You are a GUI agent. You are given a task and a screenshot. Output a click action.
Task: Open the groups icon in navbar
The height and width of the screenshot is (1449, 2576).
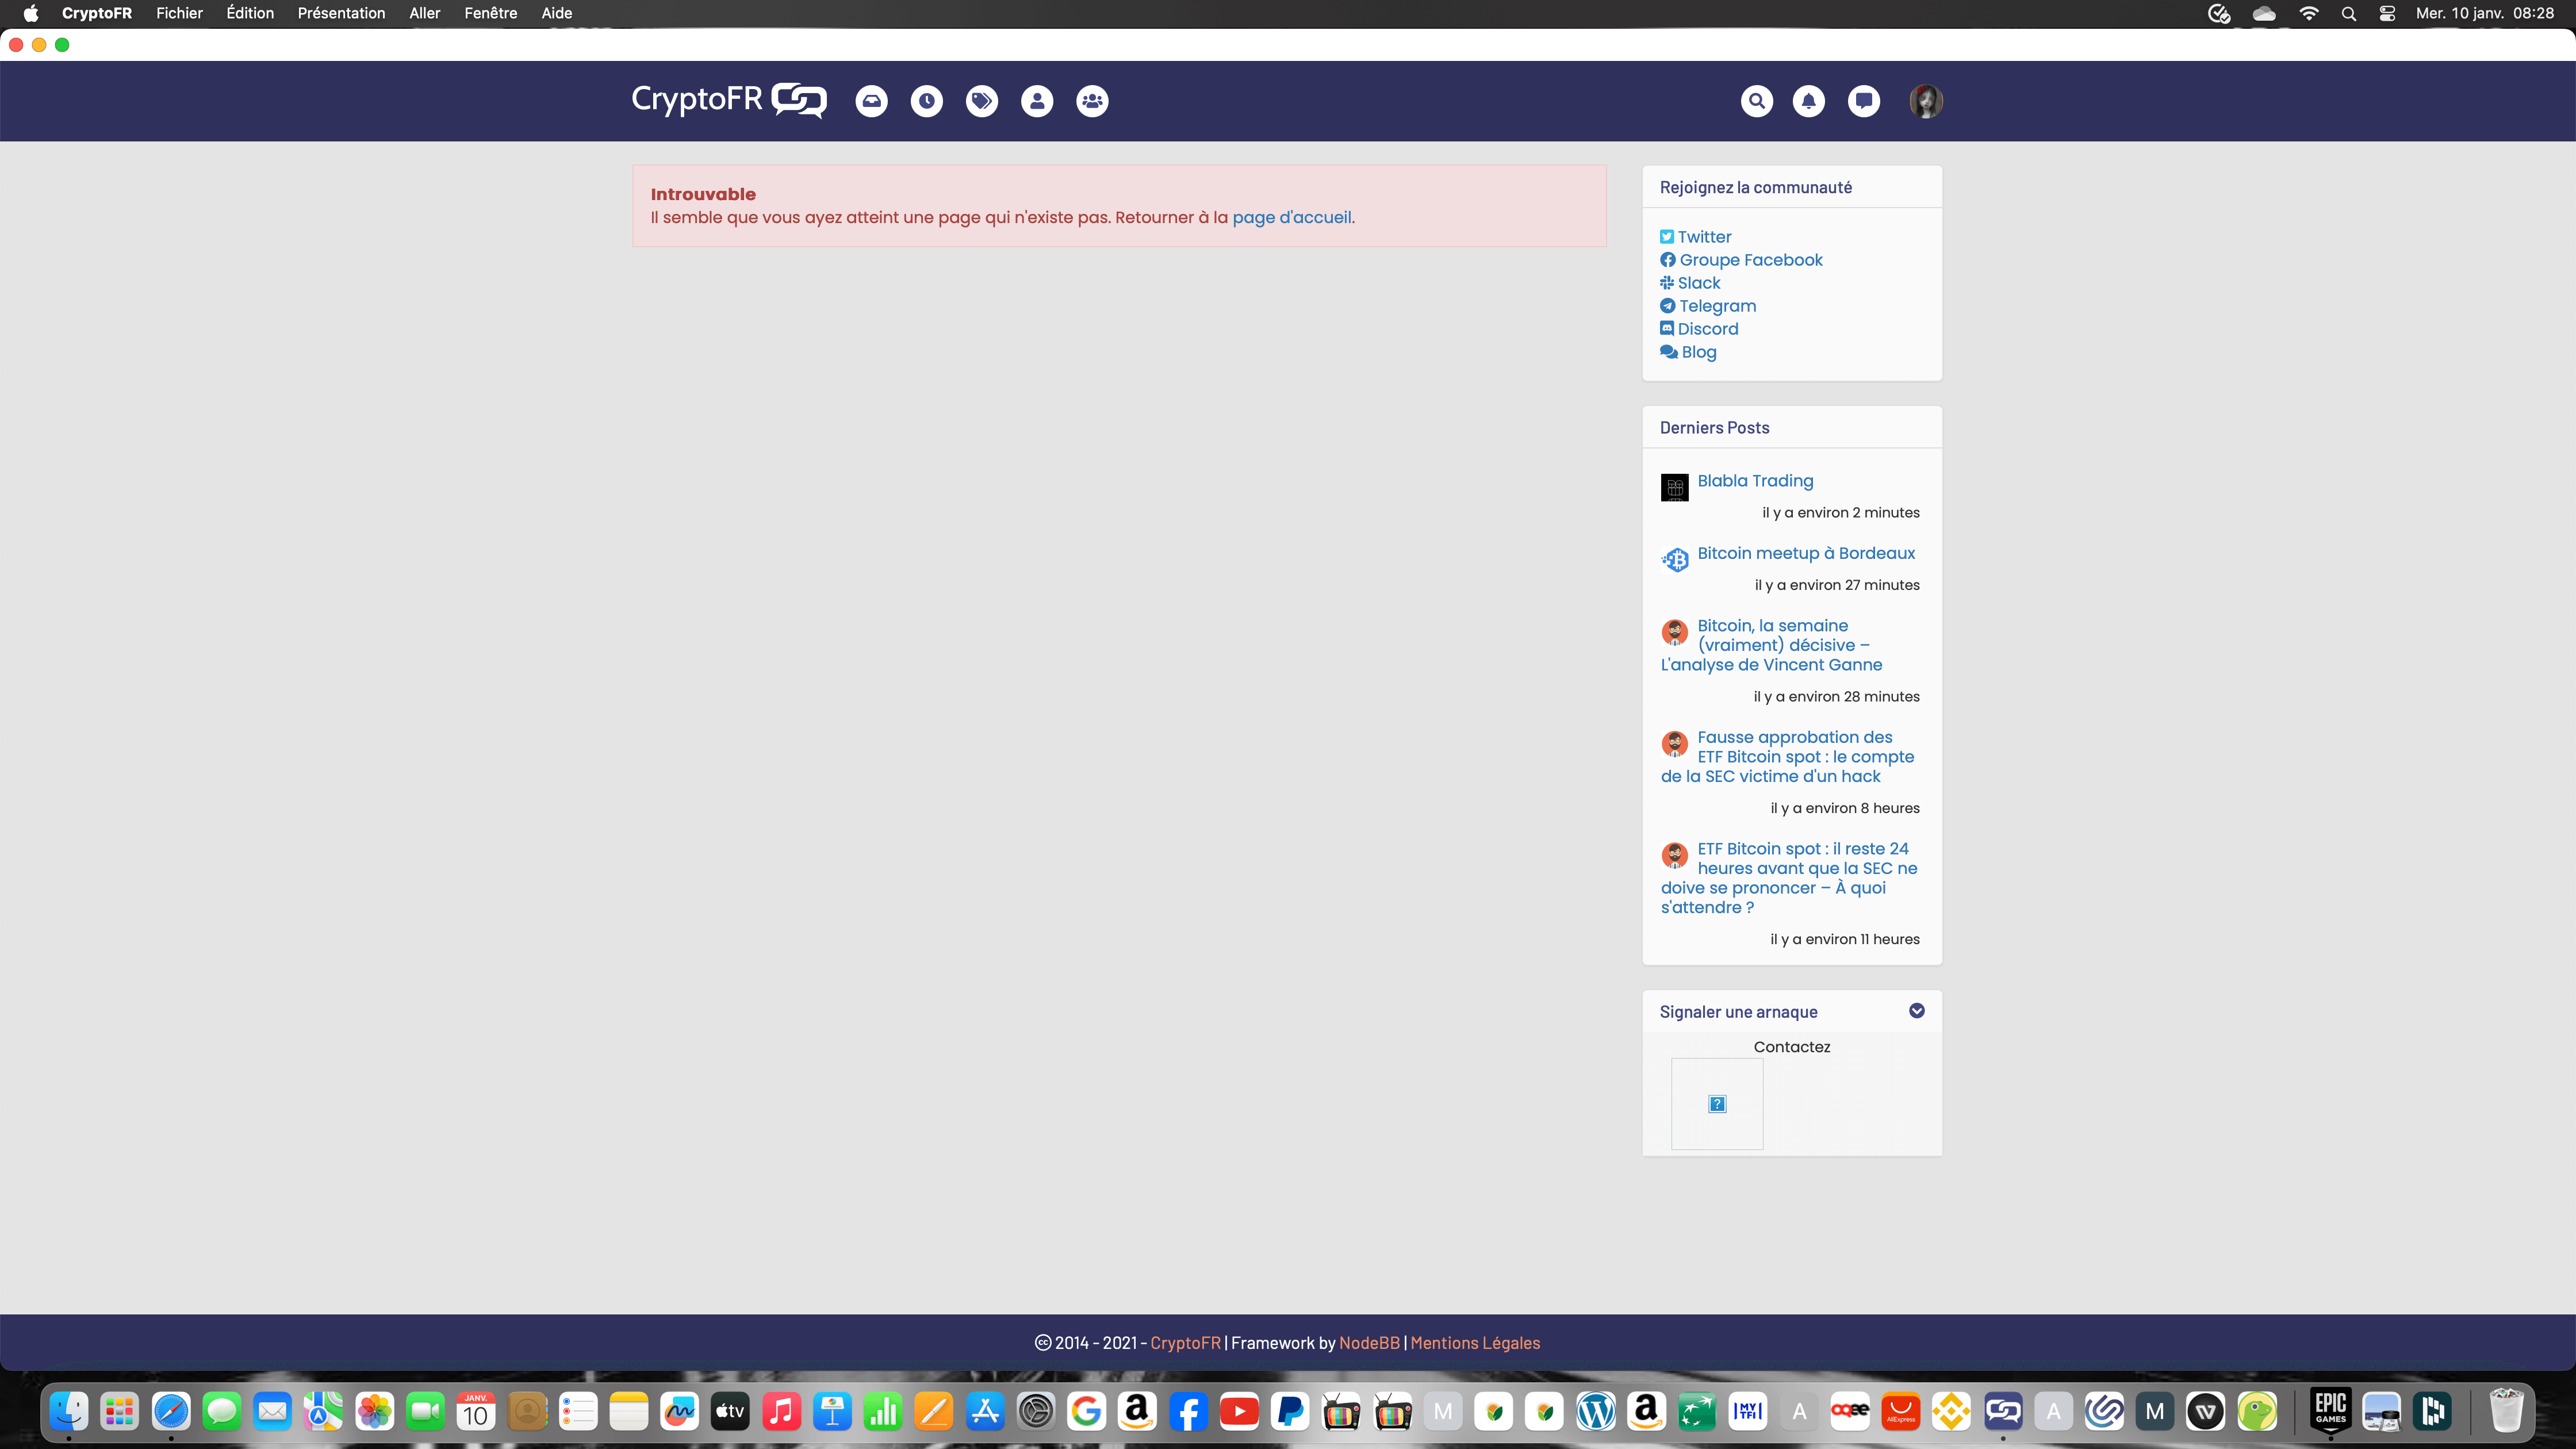point(1091,101)
